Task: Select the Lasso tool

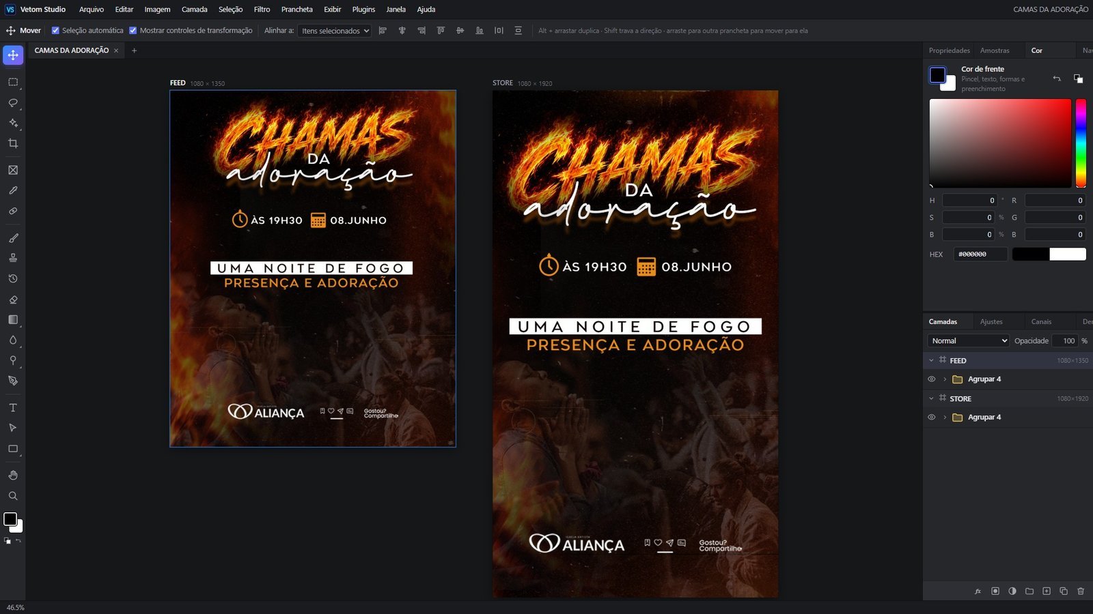Action: click(x=13, y=102)
